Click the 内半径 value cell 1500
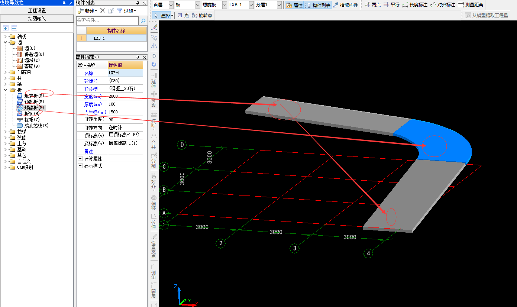The height and width of the screenshot is (307, 517). coord(125,112)
